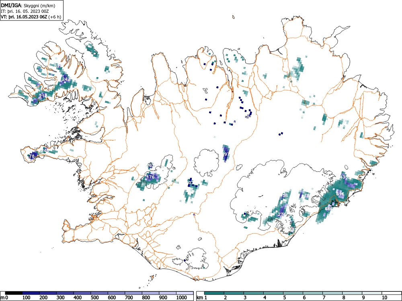
Task: Select the dark teal swatch between 1 and 2 km
Action: coord(214,293)
